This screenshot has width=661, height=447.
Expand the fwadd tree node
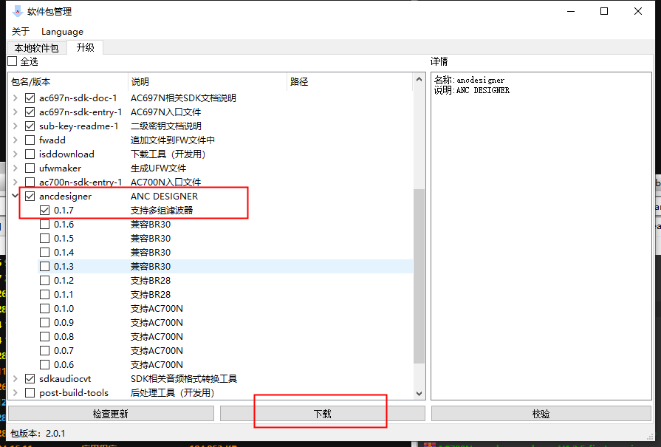[x=16, y=140]
